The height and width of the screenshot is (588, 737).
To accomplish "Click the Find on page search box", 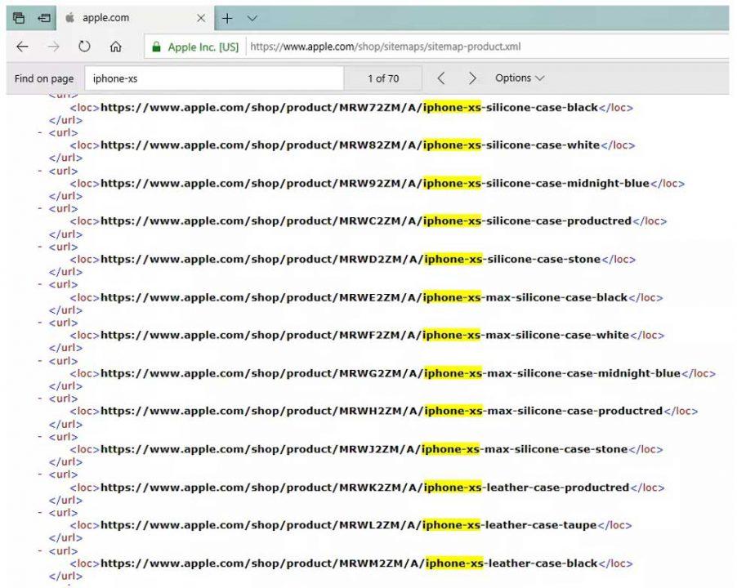I will [214, 78].
